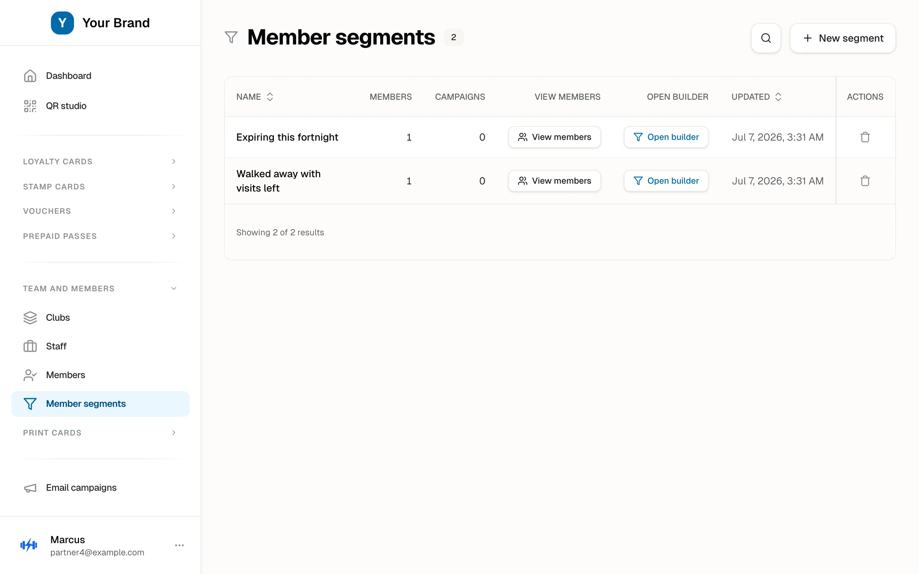Open the Members page
Image resolution: width=919 pixels, height=574 pixels.
(100, 375)
